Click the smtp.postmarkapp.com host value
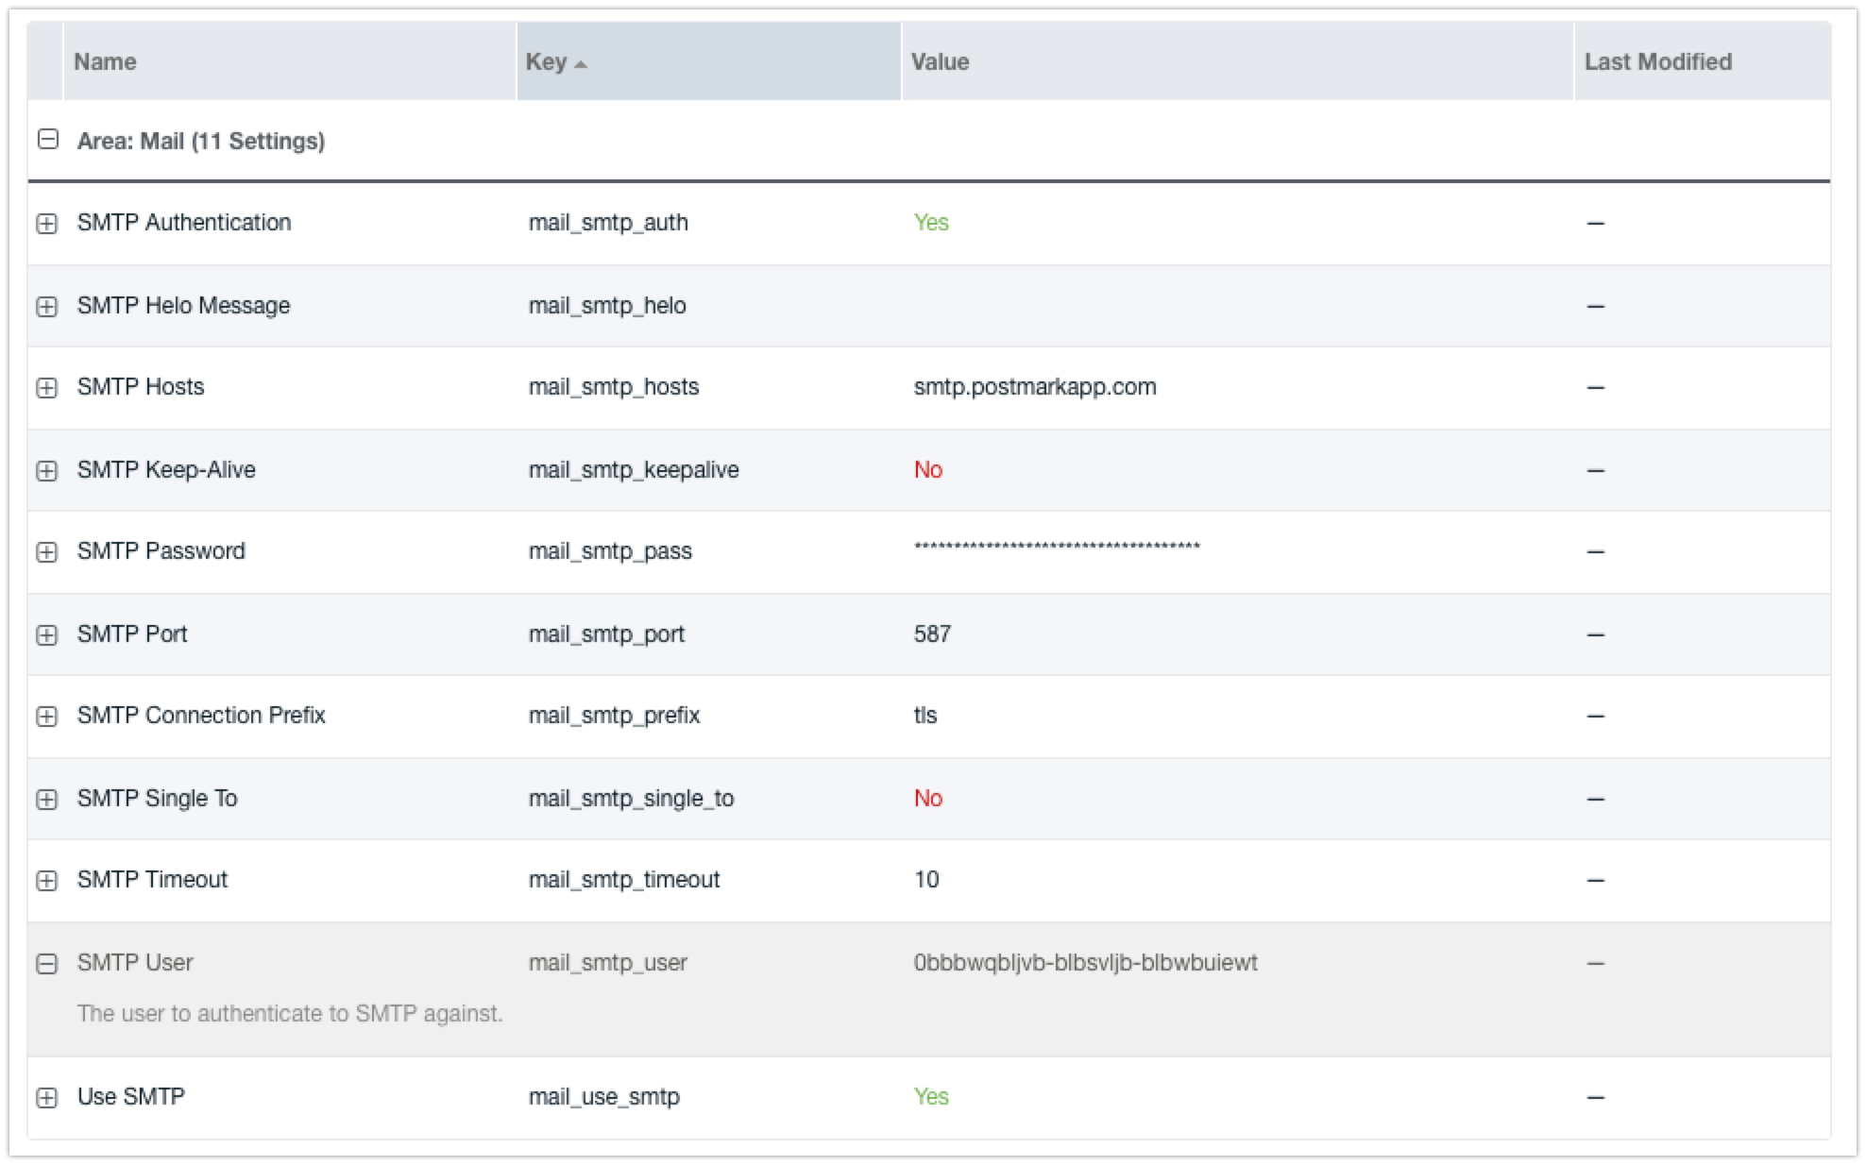Image resolution: width=1866 pixels, height=1165 pixels. (1035, 387)
